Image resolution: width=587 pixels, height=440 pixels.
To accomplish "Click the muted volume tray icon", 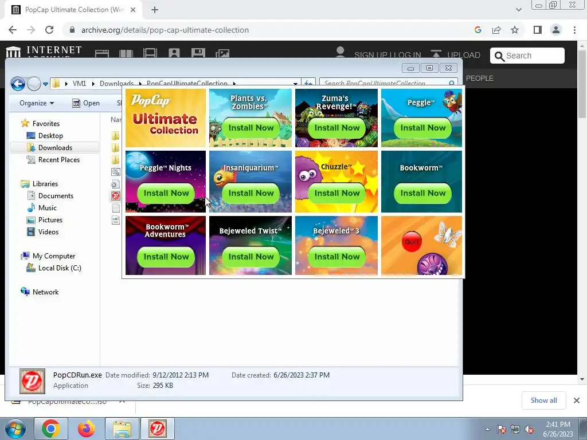I will point(529,430).
